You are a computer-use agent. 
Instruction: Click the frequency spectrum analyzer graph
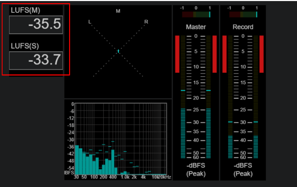click(121, 139)
